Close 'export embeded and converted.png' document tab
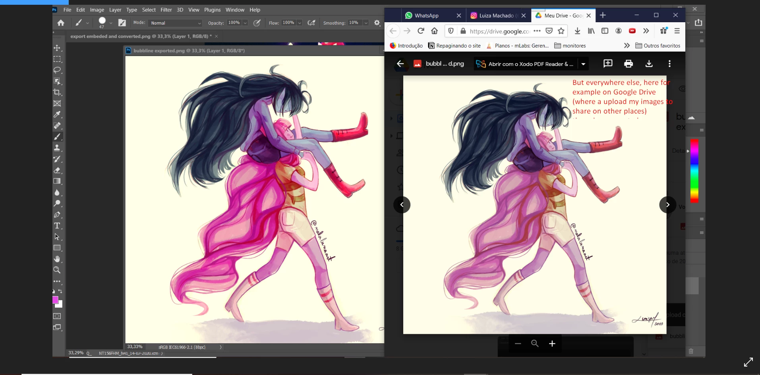The height and width of the screenshot is (375, 760). tap(217, 36)
